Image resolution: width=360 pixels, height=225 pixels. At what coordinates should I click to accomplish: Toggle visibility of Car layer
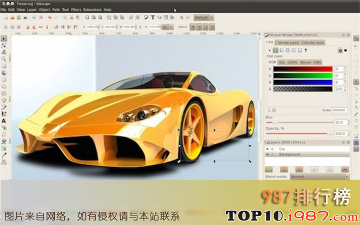[x=268, y=149]
